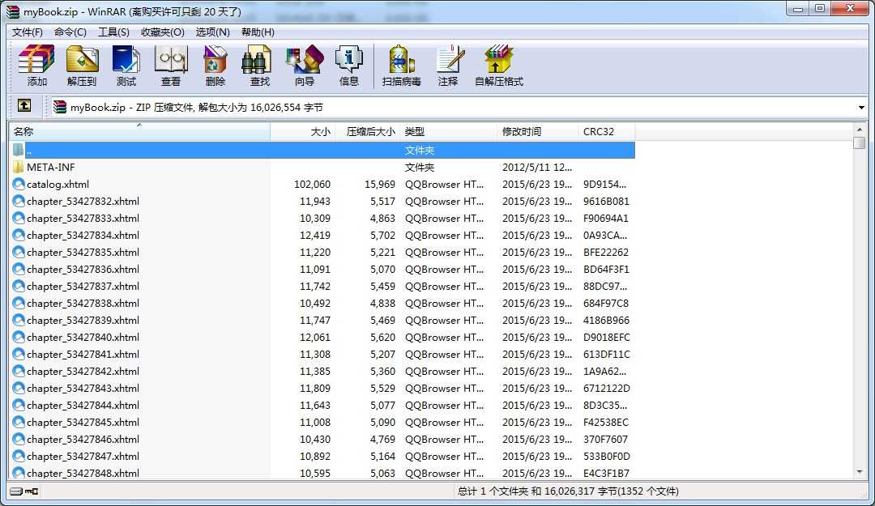Select file chapter_53427834.xhtml
875x506 pixels.
(83, 235)
